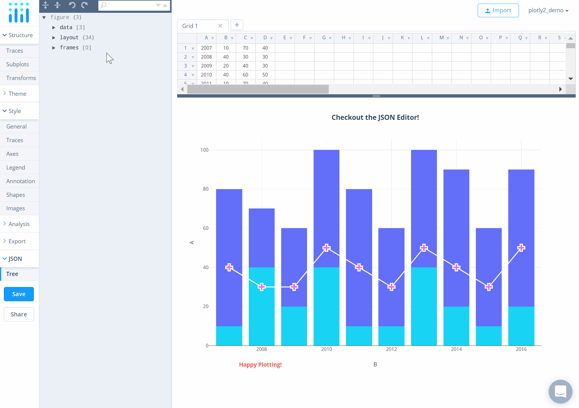Screen dimensions: 579x408
Task: Collapse the figure {3} root node
Action: (x=44, y=18)
